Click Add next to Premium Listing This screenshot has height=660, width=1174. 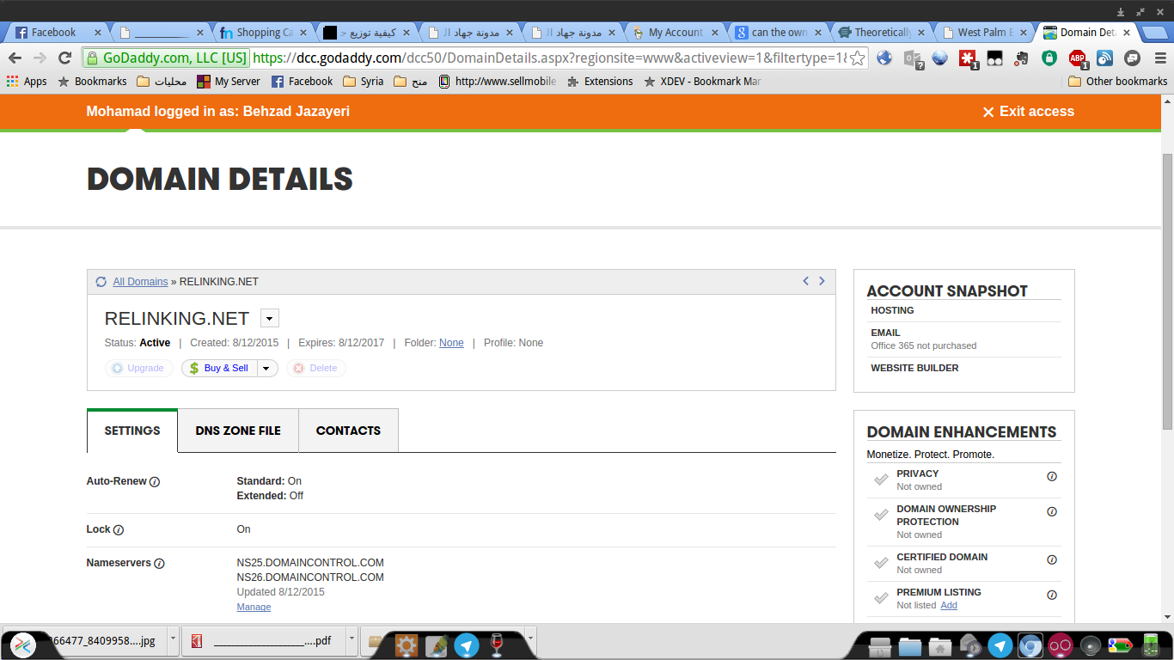pos(948,605)
